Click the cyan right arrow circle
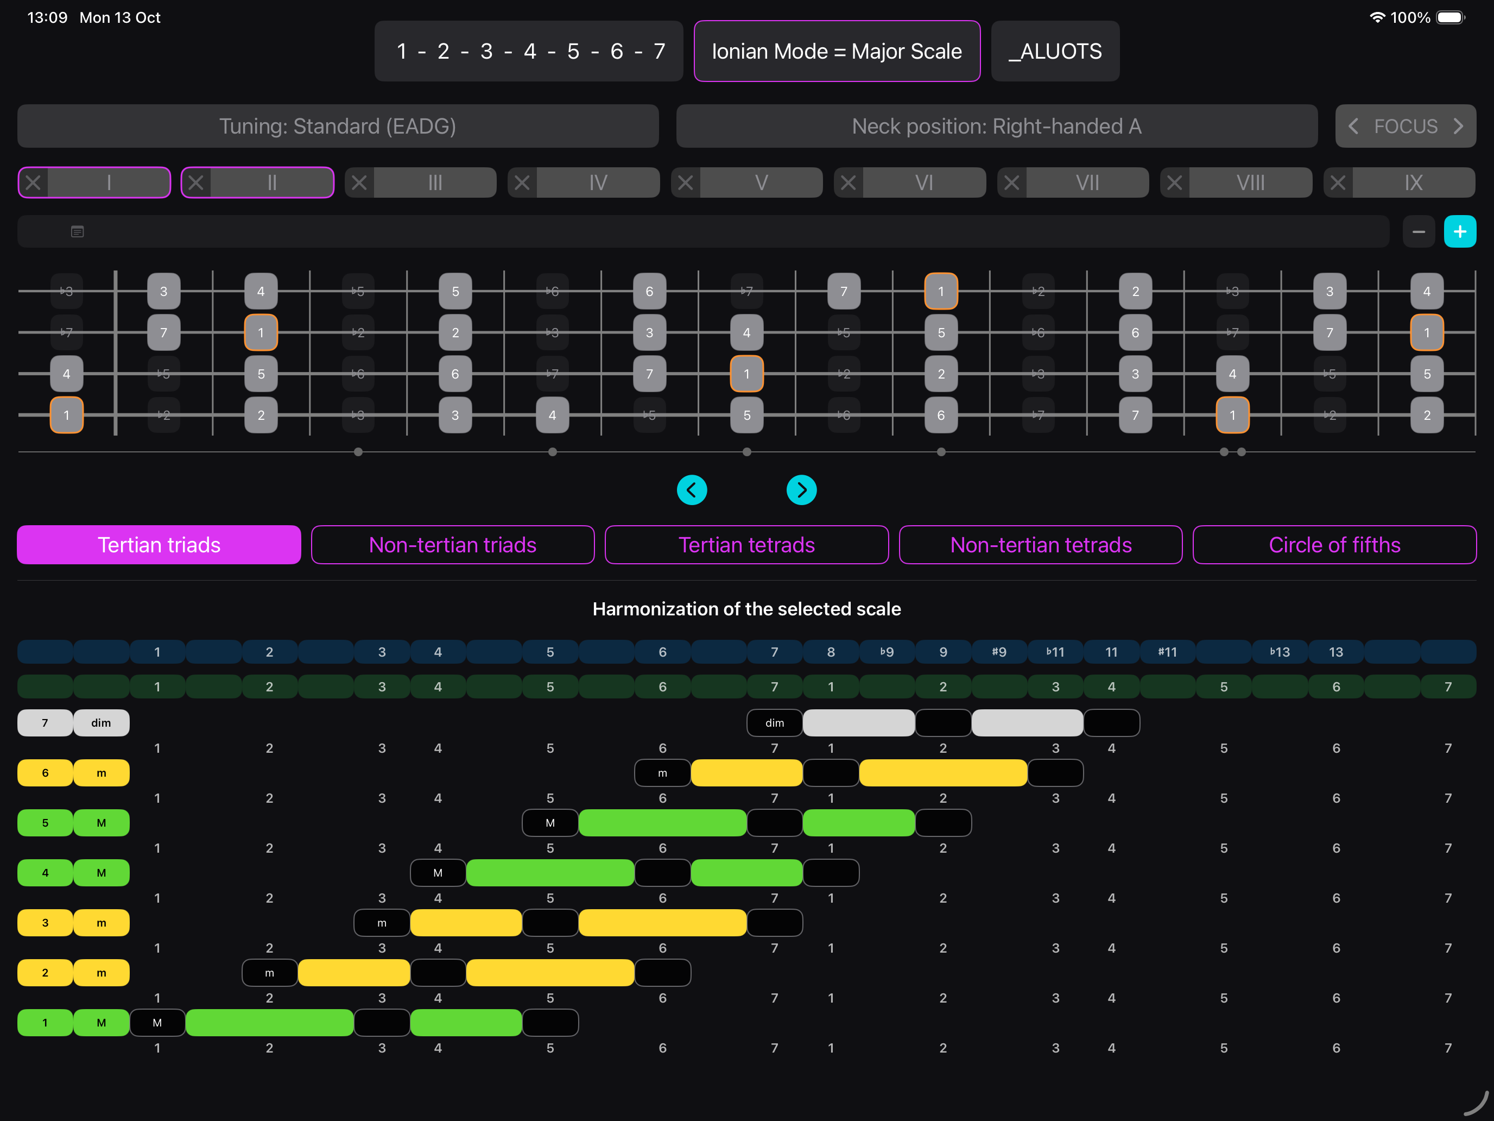Viewport: 1494px width, 1121px height. 801,490
